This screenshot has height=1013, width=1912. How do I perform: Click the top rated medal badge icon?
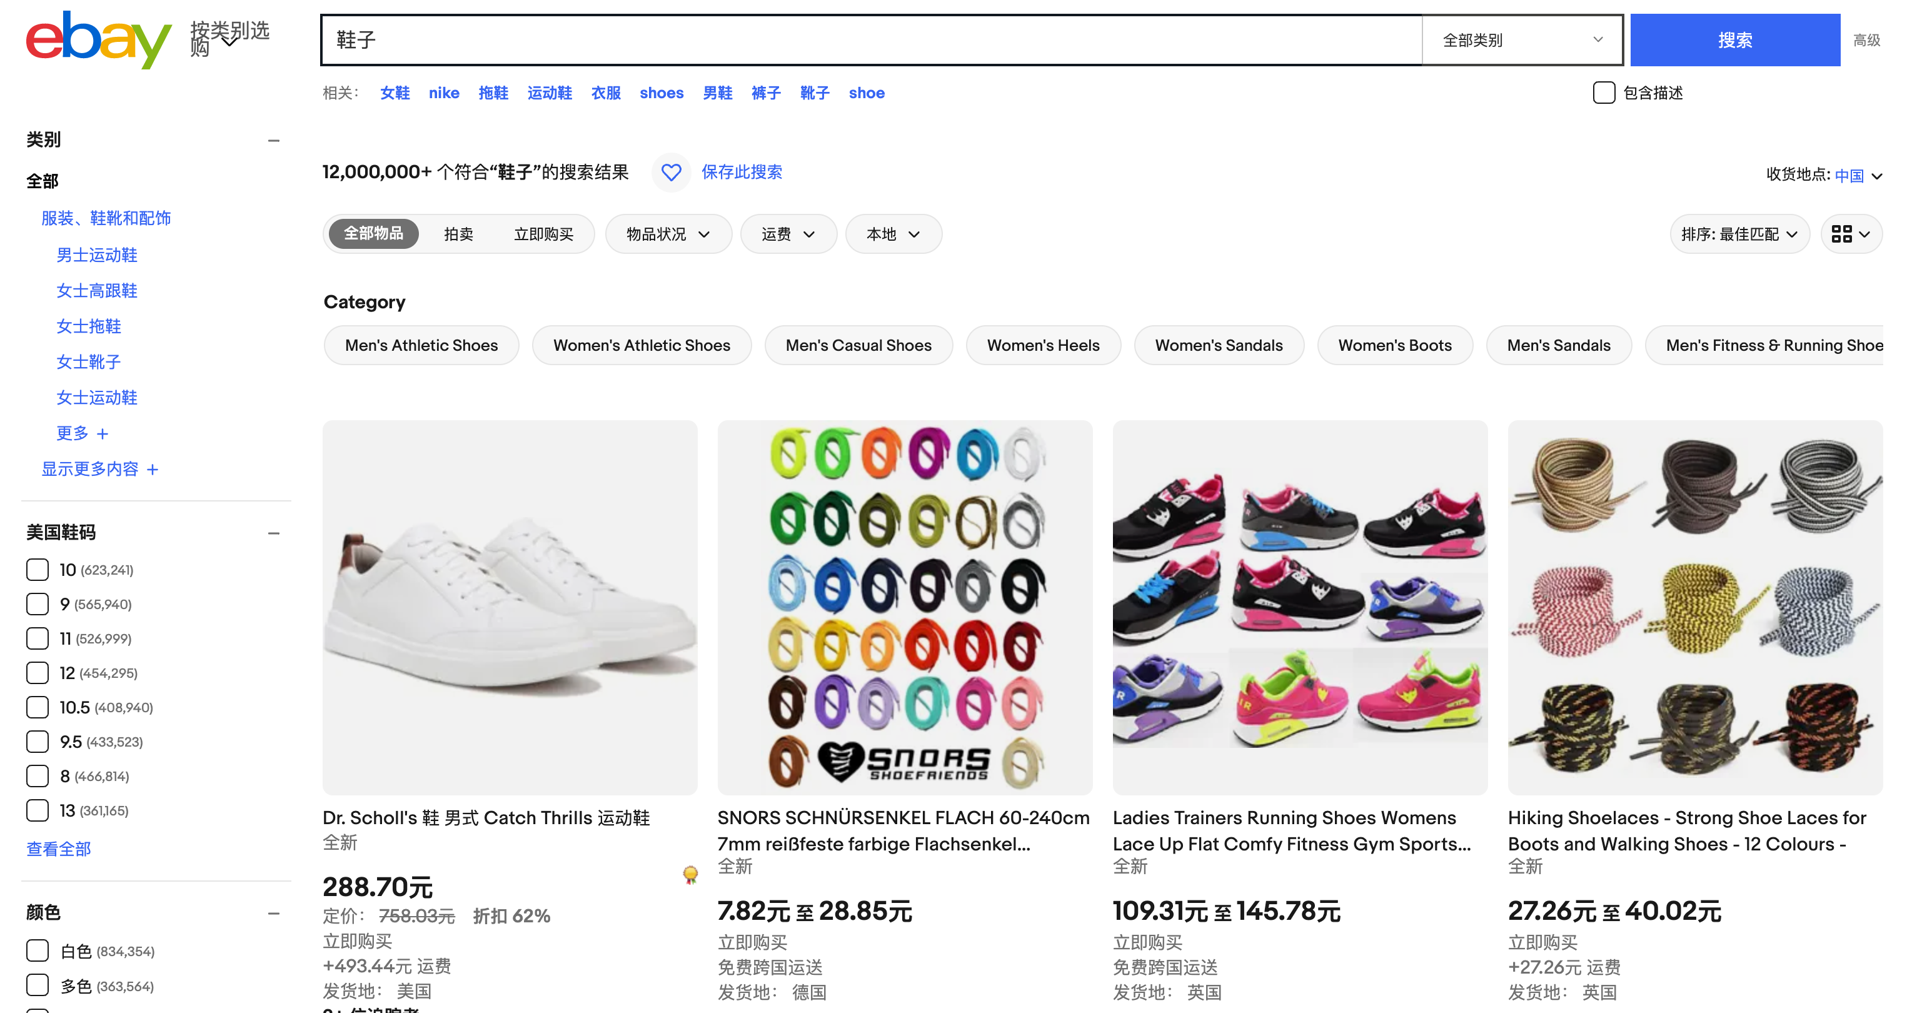690,874
